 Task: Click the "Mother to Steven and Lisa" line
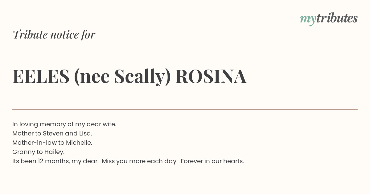point(52,134)
